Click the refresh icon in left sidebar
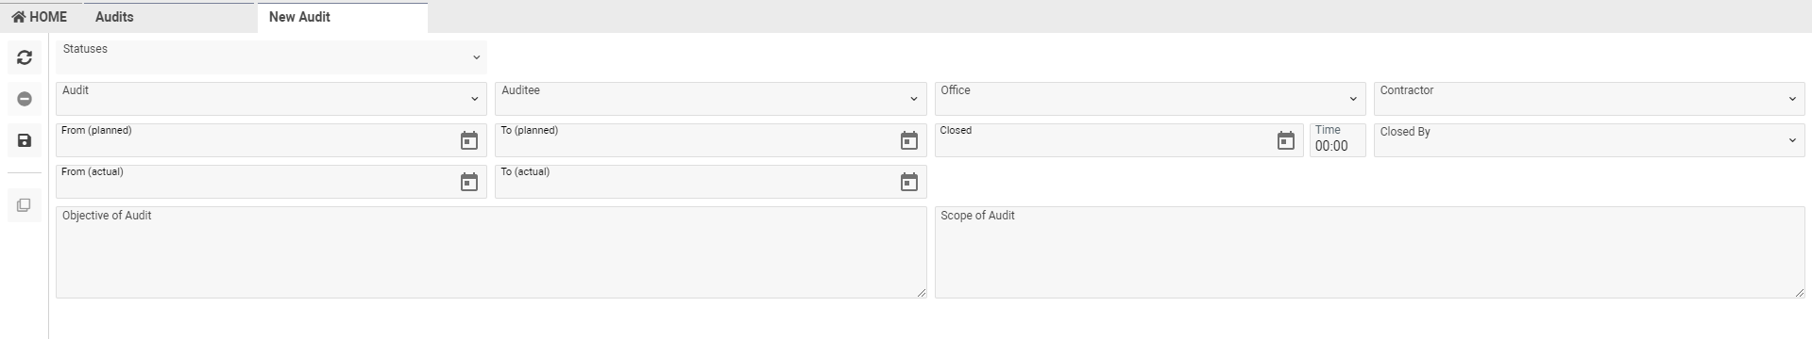This screenshot has width=1812, height=339. pyautogui.click(x=25, y=57)
